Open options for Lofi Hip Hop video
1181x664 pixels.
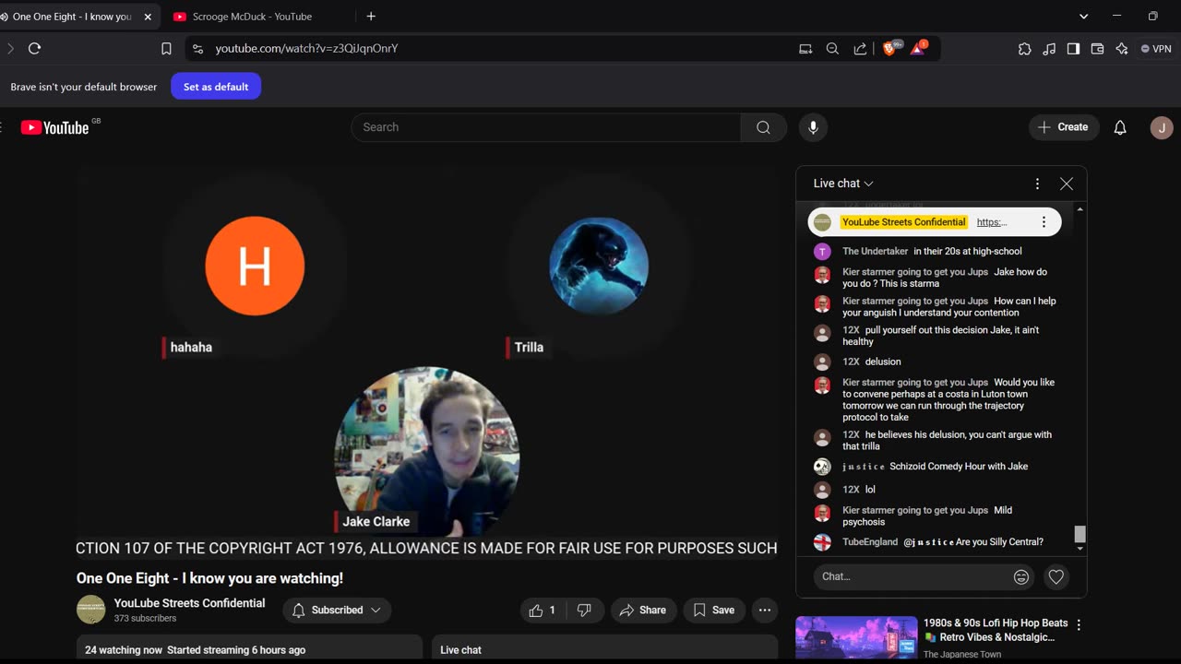pyautogui.click(x=1079, y=624)
